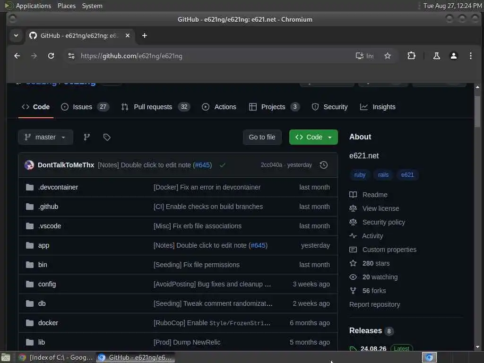Open commit message Fix an error in devcontainer
Image resolution: width=484 pixels, height=363 pixels.
click(207, 187)
